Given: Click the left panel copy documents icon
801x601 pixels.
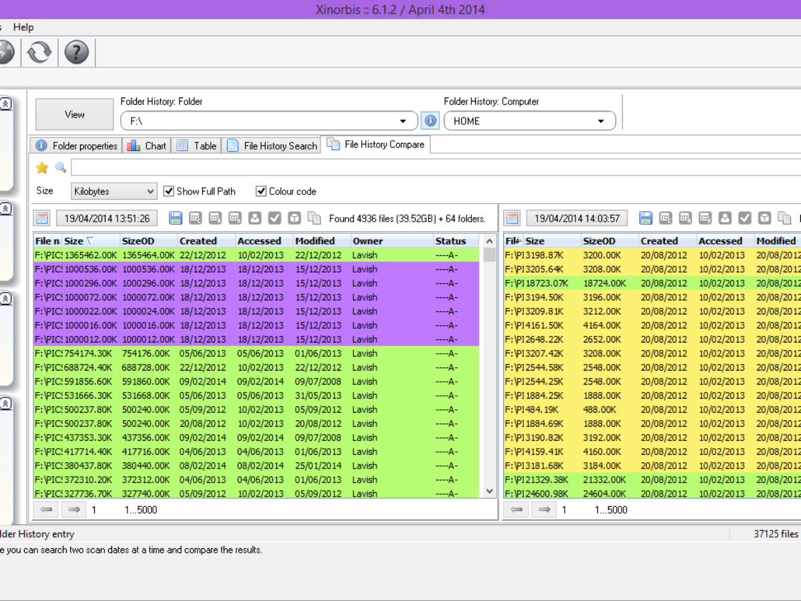Looking at the screenshot, I should [x=314, y=218].
